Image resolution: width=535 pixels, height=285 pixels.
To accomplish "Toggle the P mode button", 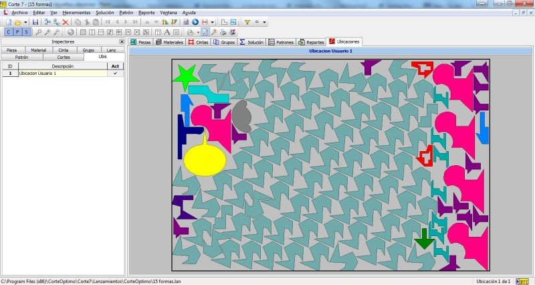I will coord(17,31).
